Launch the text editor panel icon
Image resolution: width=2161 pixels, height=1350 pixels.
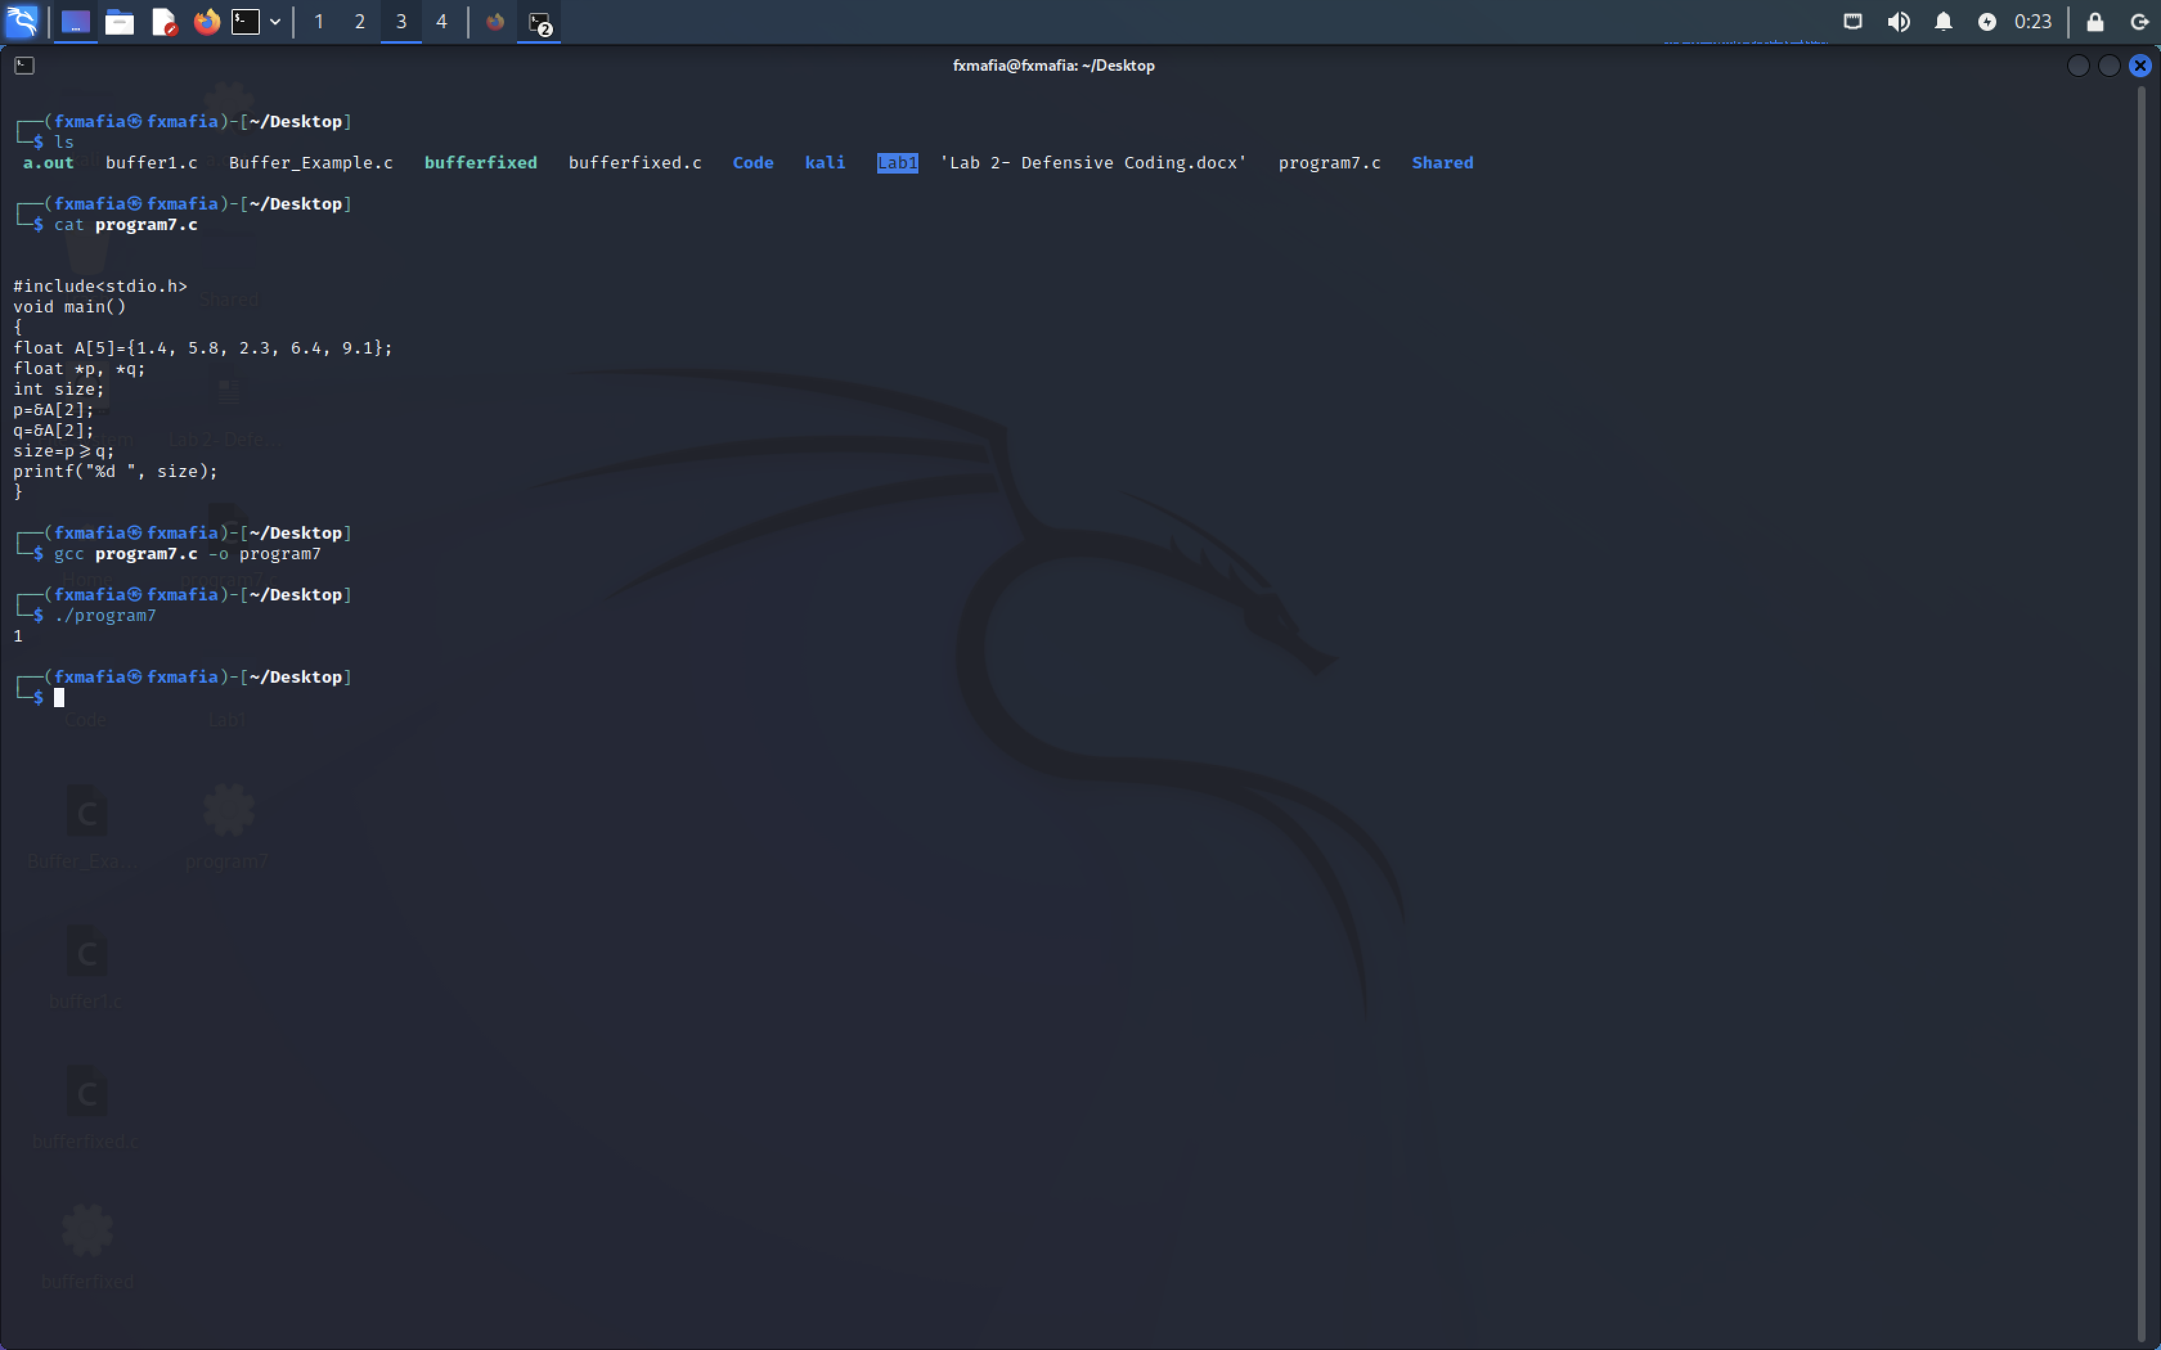(x=163, y=21)
